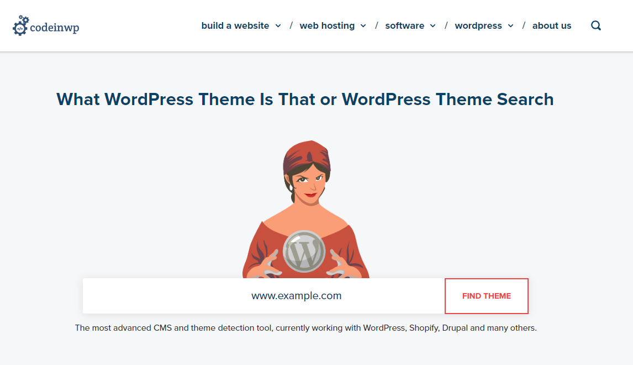The image size is (633, 365).
Task: Click the FIND THEME button
Action: coord(487,296)
